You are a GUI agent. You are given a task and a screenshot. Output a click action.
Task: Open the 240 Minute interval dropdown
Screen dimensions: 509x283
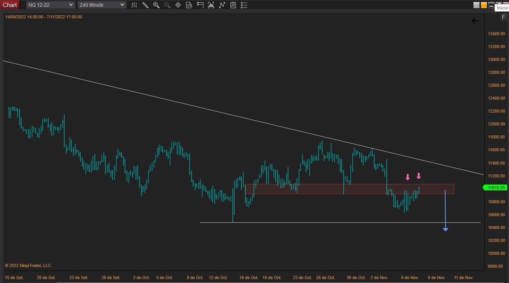tap(102, 5)
